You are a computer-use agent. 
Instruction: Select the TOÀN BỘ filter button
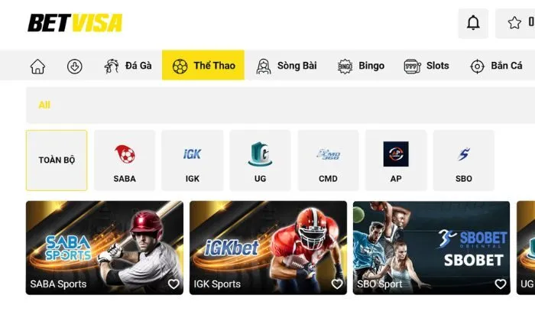[x=57, y=160]
